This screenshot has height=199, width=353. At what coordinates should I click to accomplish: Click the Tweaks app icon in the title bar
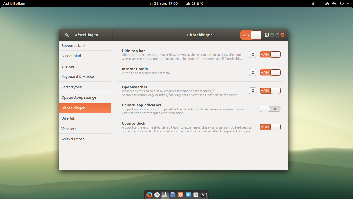click(267, 35)
